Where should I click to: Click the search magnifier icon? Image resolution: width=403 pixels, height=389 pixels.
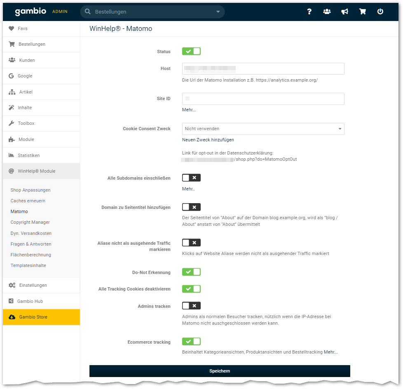(88, 12)
